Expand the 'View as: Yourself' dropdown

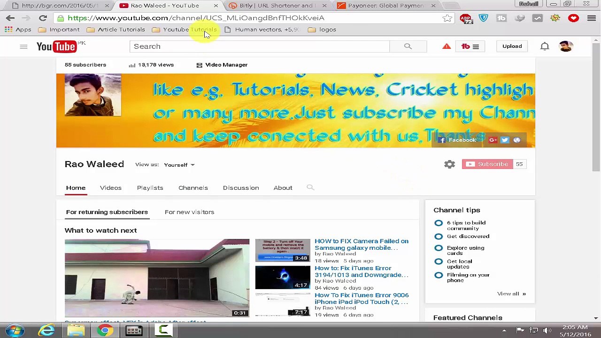(179, 165)
